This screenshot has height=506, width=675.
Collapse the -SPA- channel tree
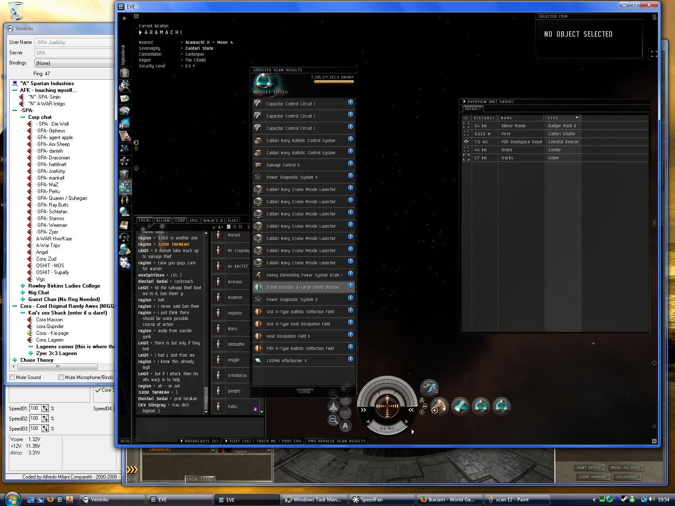(x=15, y=110)
